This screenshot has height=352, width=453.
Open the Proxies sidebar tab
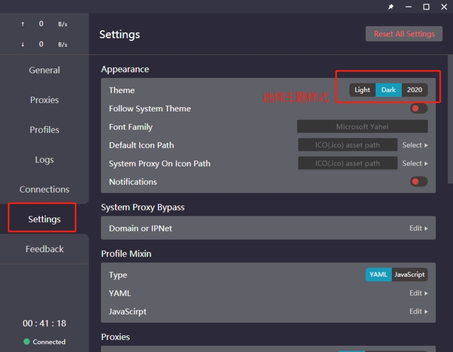(x=44, y=100)
